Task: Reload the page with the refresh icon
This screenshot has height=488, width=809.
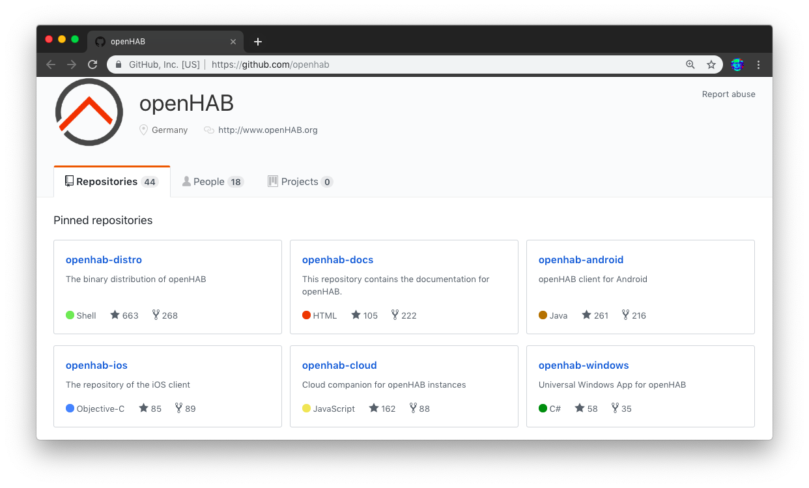Action: point(92,65)
